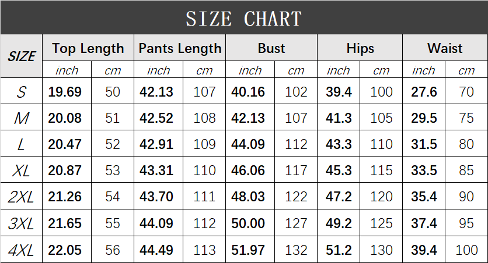Select the Waist column header
The image size is (488, 263).
click(445, 48)
